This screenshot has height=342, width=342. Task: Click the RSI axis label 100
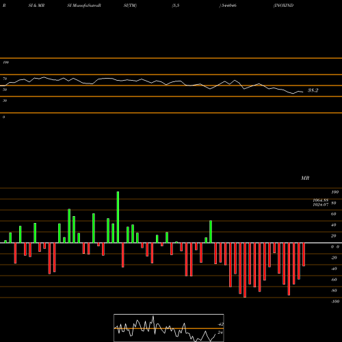point(5,62)
